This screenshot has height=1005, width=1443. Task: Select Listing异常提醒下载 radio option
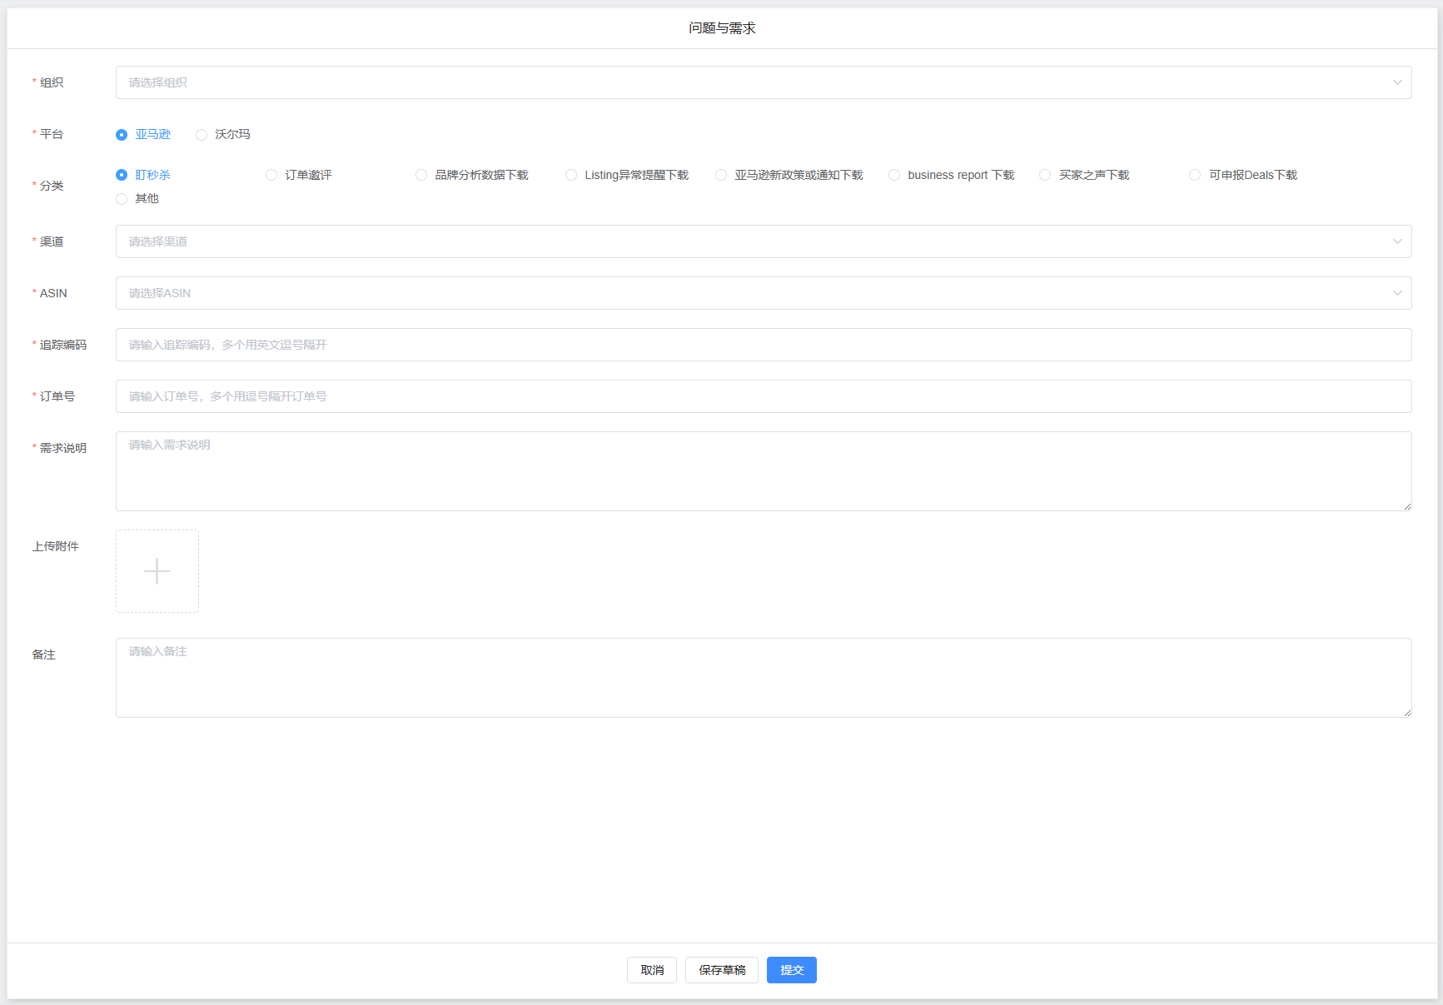(x=571, y=175)
